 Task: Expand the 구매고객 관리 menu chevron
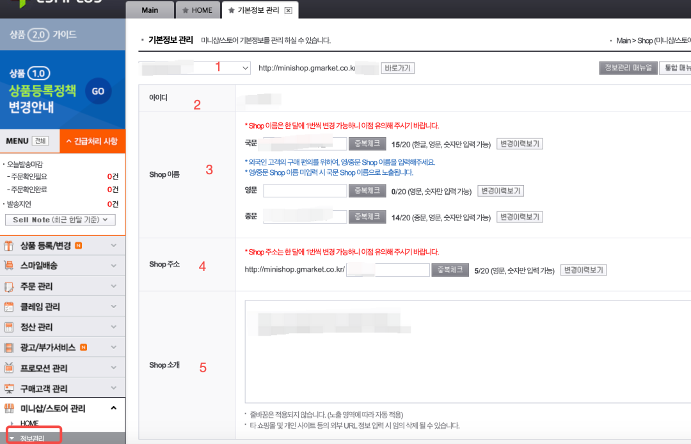tap(113, 388)
